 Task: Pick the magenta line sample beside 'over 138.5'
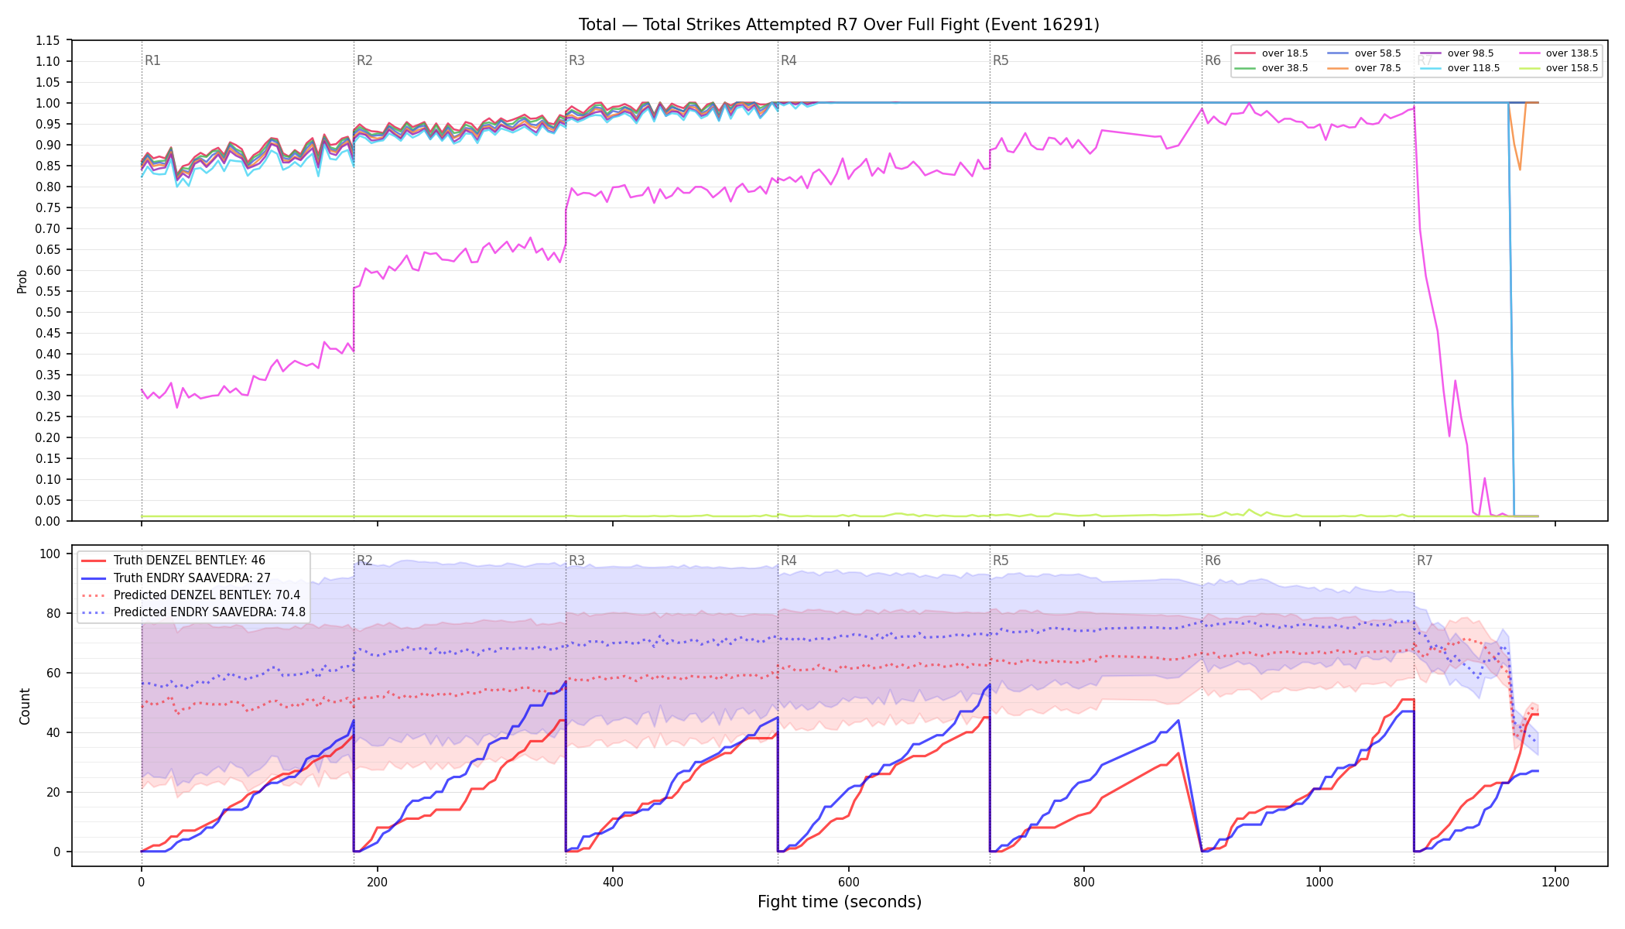click(x=1529, y=53)
